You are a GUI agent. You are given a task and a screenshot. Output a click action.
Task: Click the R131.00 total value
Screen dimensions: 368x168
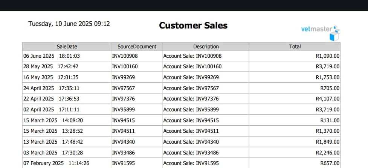click(x=330, y=120)
